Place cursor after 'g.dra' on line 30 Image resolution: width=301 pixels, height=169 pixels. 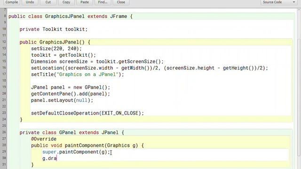pos(57,158)
